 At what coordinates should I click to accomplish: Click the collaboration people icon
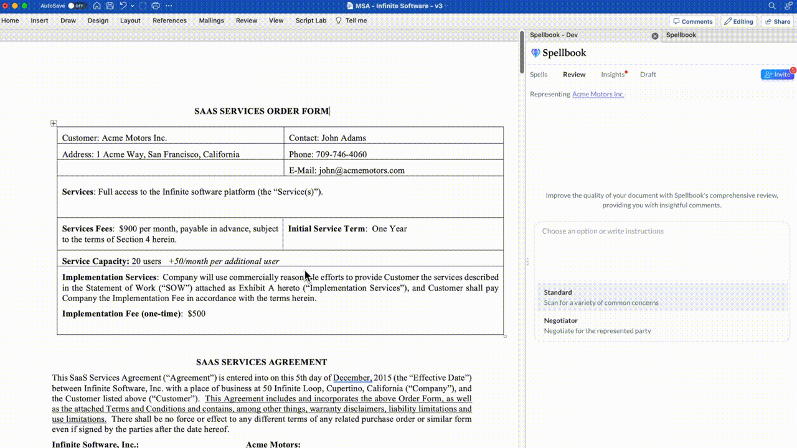(x=789, y=6)
